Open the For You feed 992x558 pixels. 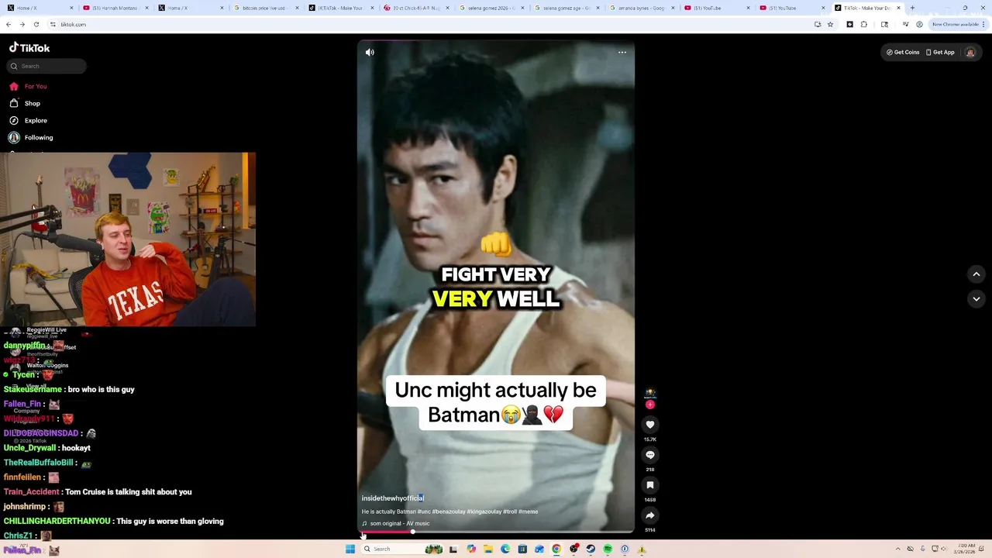(28, 86)
